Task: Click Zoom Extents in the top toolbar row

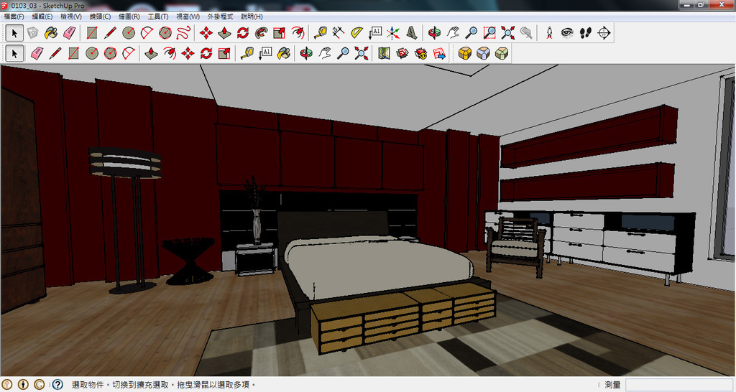Action: (x=508, y=33)
